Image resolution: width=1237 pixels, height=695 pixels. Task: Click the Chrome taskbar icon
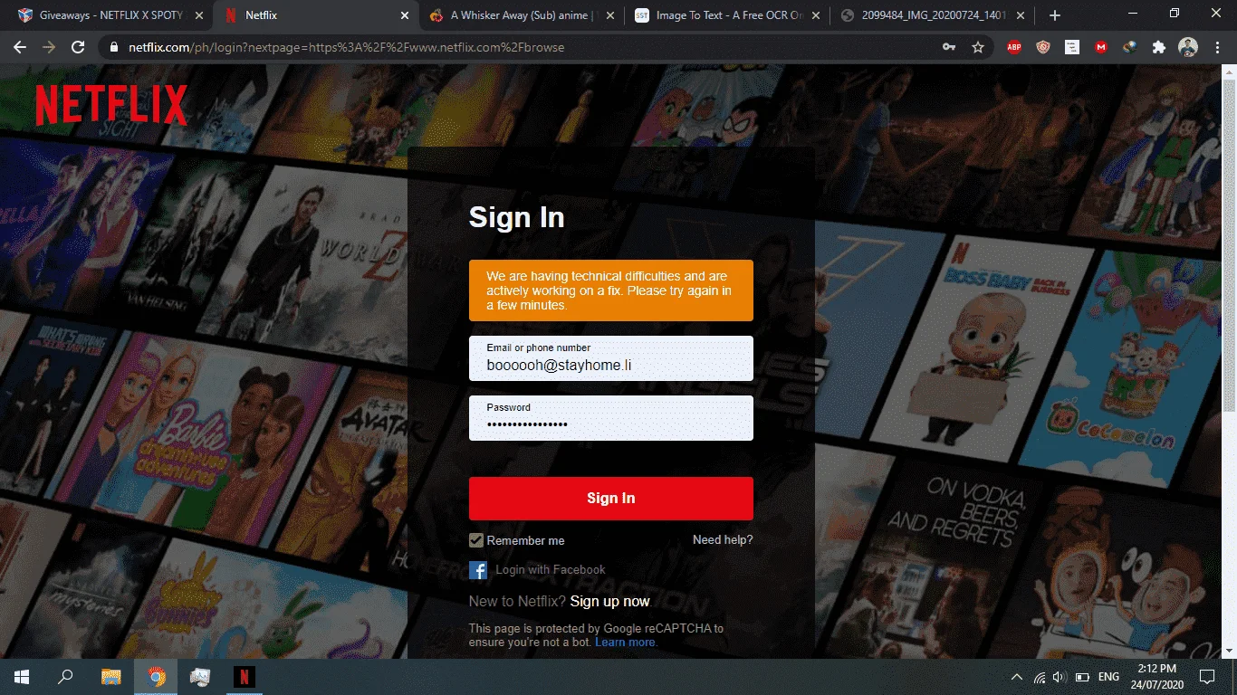point(156,677)
